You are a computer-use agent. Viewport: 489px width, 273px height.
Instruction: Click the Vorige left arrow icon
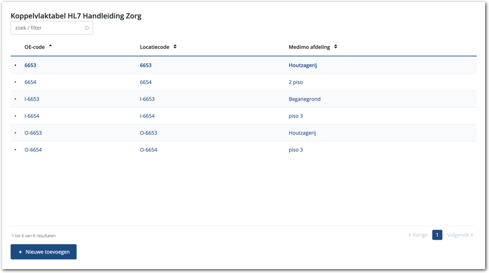coord(410,235)
